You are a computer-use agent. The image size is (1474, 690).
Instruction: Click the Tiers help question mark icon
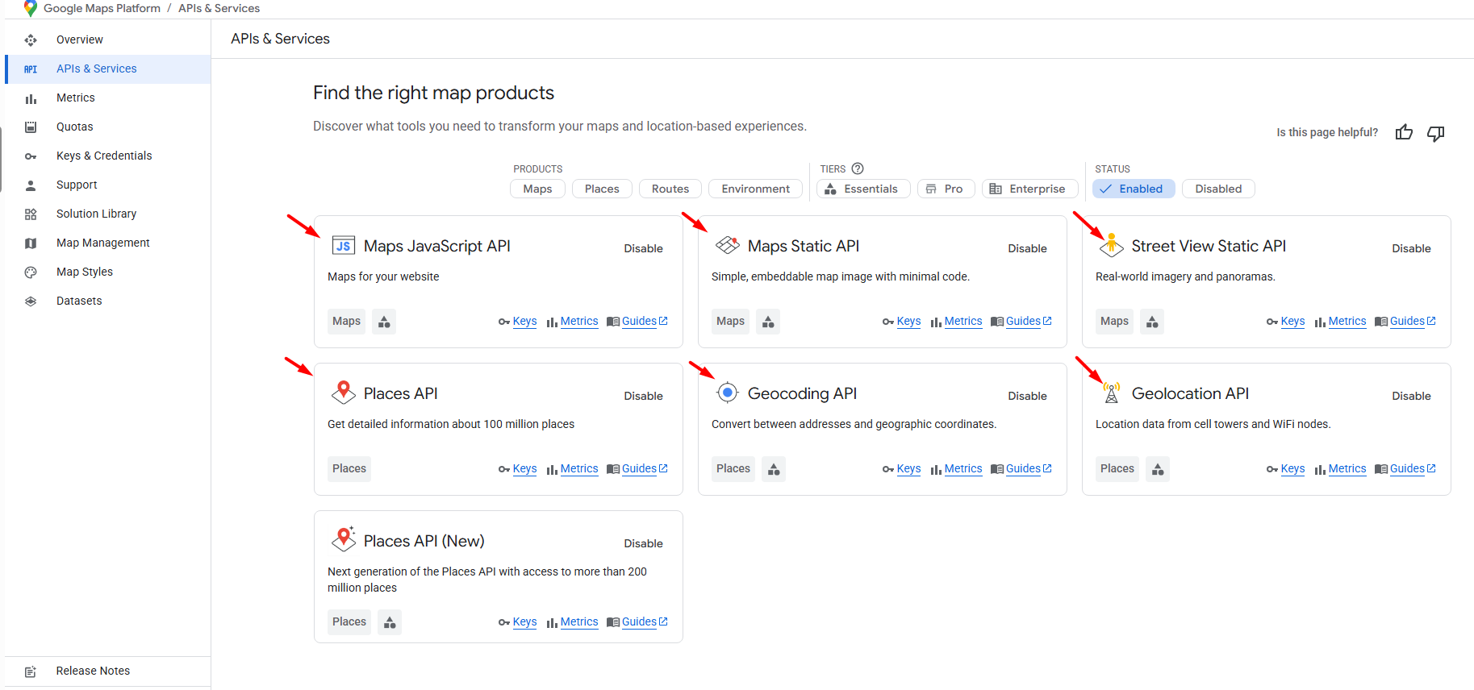[858, 168]
